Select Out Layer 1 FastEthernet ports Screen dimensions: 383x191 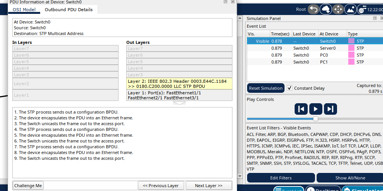point(179,95)
